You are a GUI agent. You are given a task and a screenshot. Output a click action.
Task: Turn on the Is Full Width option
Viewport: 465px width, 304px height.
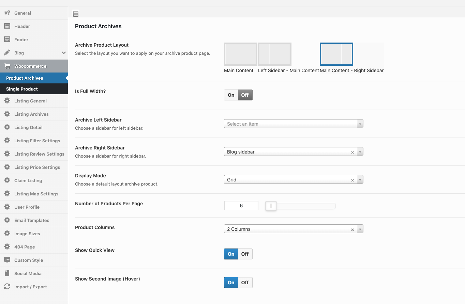coord(231,95)
